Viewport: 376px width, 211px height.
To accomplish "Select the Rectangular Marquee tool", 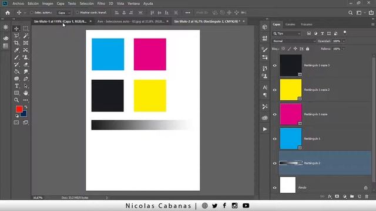I will (26, 29).
